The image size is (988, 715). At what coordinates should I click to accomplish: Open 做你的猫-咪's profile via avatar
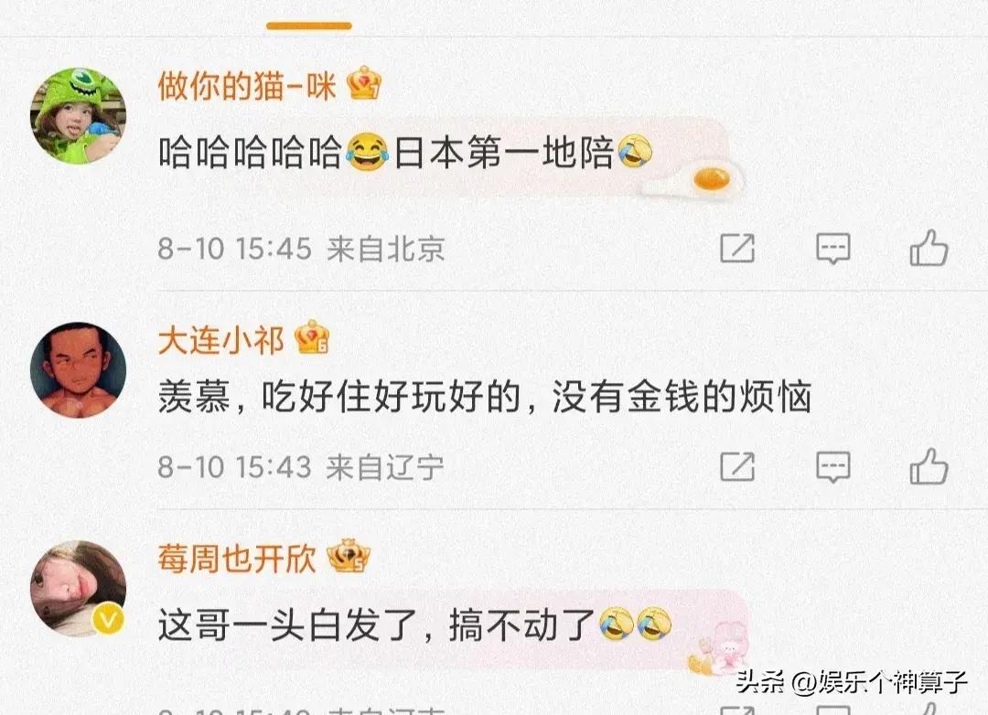pyautogui.click(x=78, y=116)
